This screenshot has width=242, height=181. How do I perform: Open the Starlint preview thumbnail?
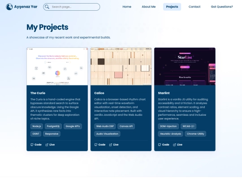point(185,67)
